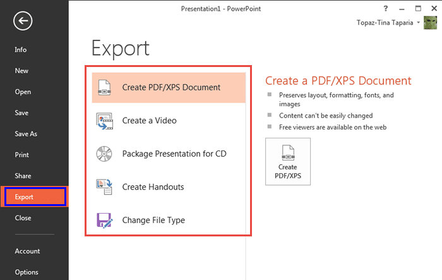Choose Close in the sidebar
The image size is (442, 280).
23,218
